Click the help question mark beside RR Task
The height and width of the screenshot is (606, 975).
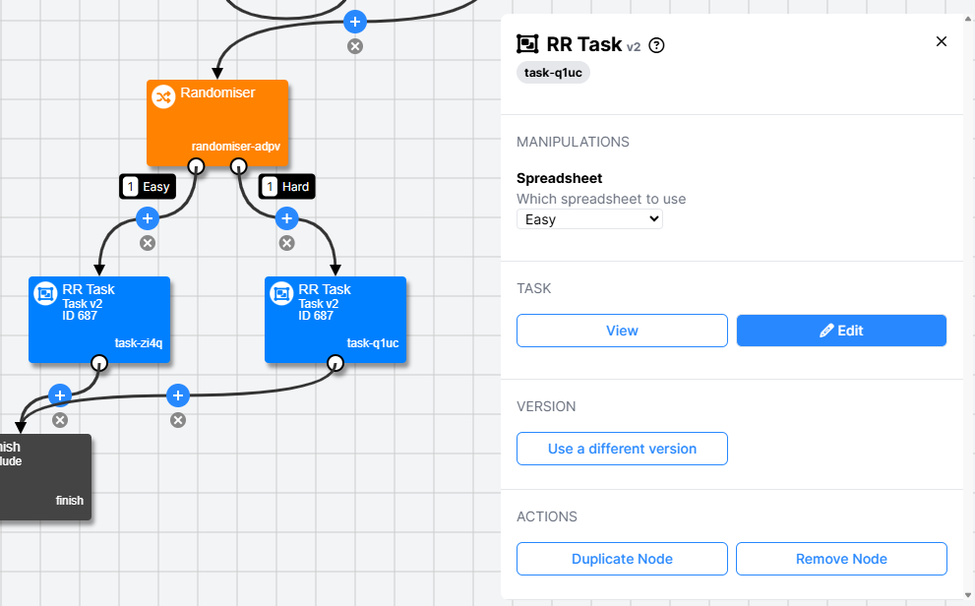[656, 45]
